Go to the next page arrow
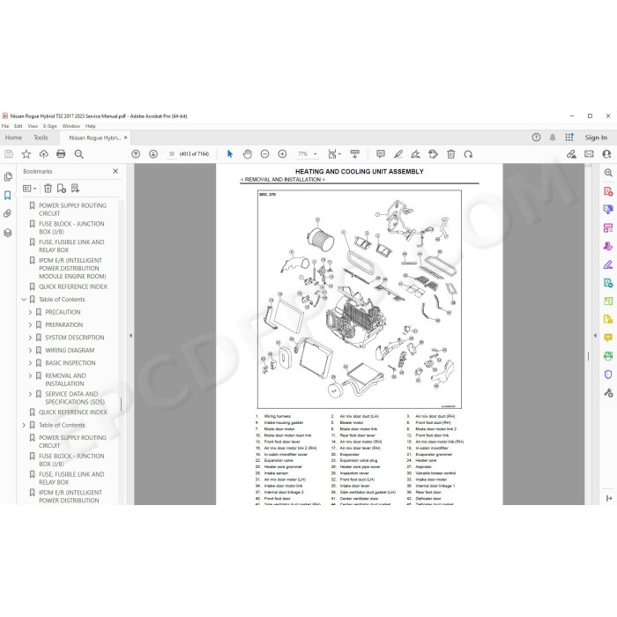The image size is (617, 617). pyautogui.click(x=153, y=154)
